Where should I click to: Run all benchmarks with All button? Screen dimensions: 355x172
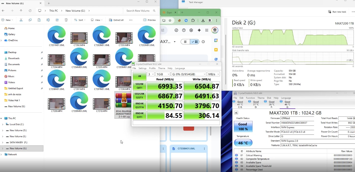click(139, 76)
